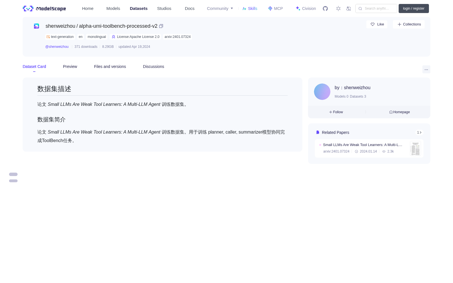453x283 pixels.
Task: Open the Civision nav item
Action: click(306, 8)
